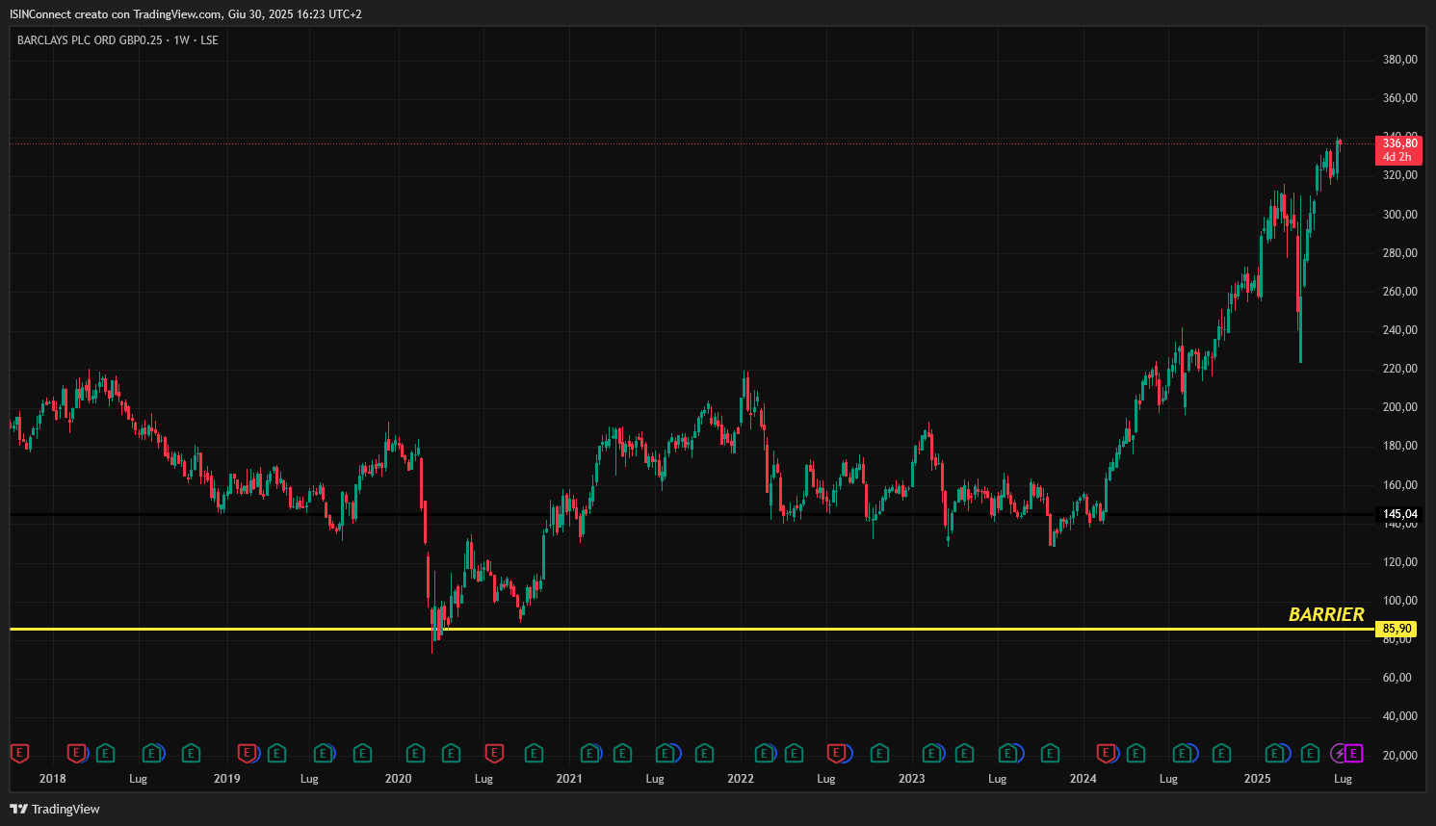
Task: Select the green earnings marker just right of 2020
Action: click(x=415, y=753)
